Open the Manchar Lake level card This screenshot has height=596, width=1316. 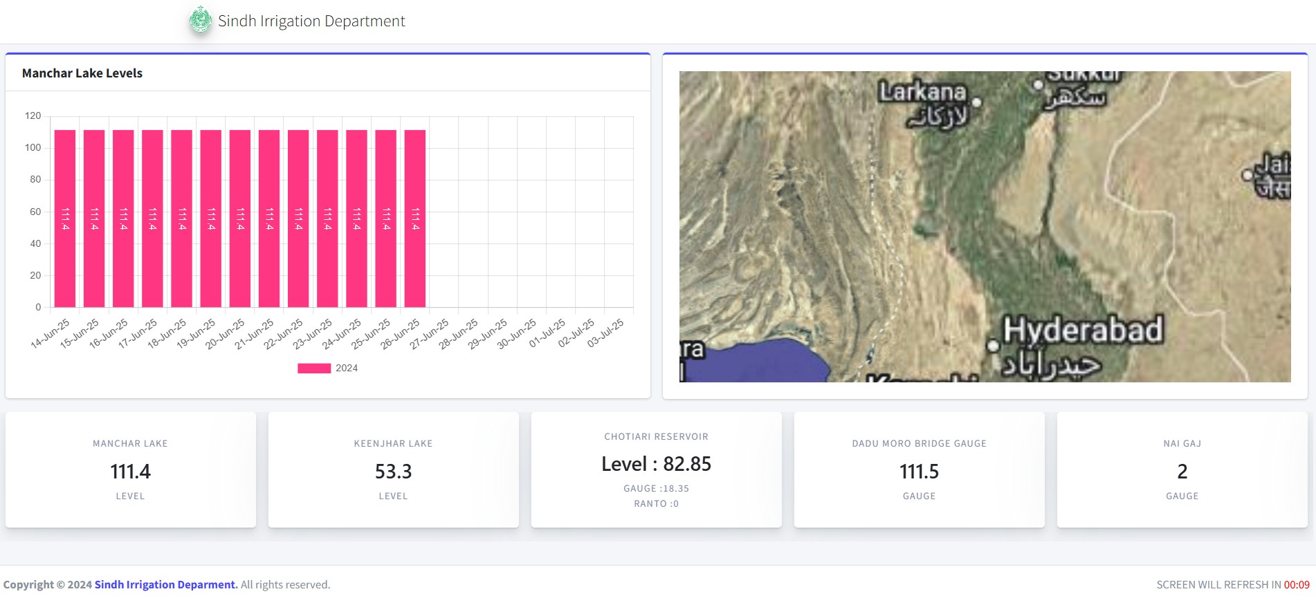[x=131, y=470]
